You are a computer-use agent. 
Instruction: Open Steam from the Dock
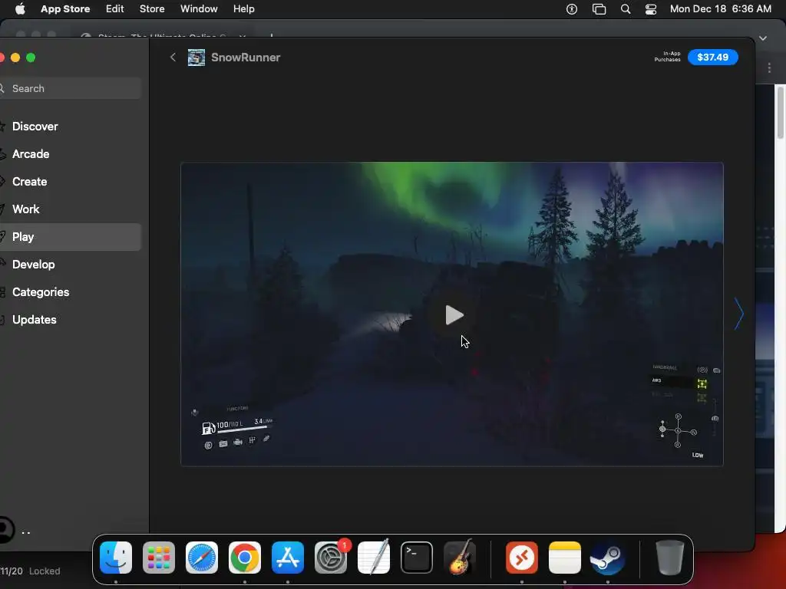[x=608, y=558]
